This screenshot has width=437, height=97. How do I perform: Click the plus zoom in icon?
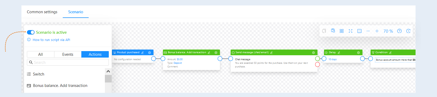coord(377,31)
